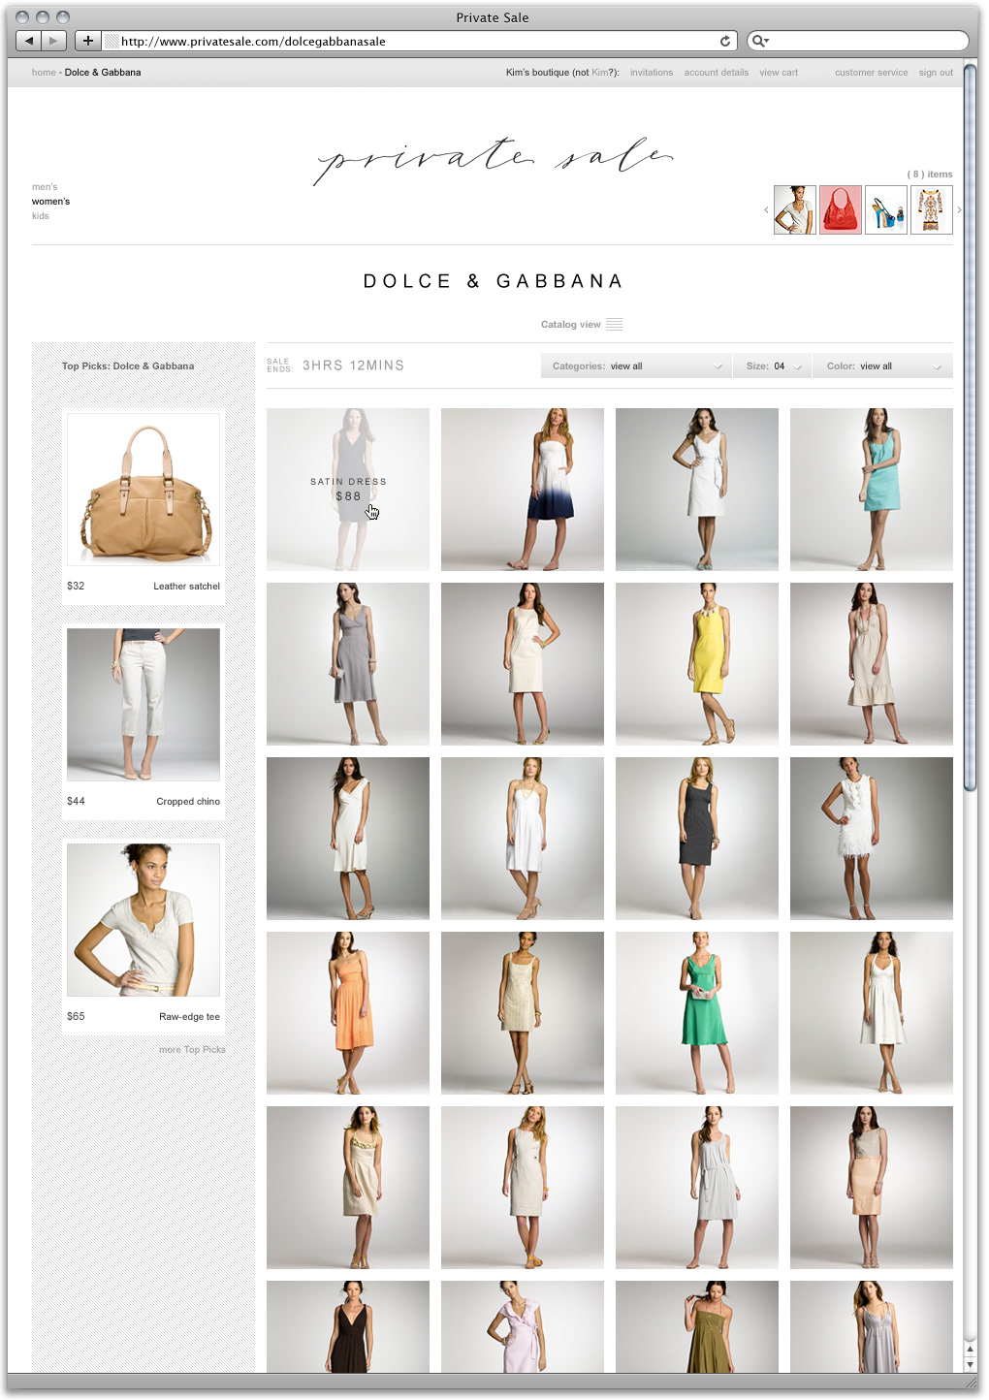This screenshot has height=1400, width=989.
Task: Open the lilac wrap dress thumbnail
Action: 523,1326
